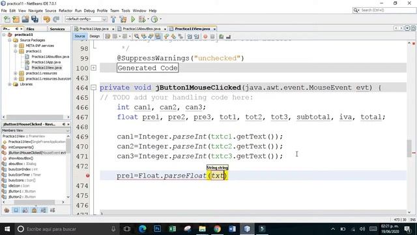Open Excel from the Windows taskbar
417x235 pixels.
point(172,229)
